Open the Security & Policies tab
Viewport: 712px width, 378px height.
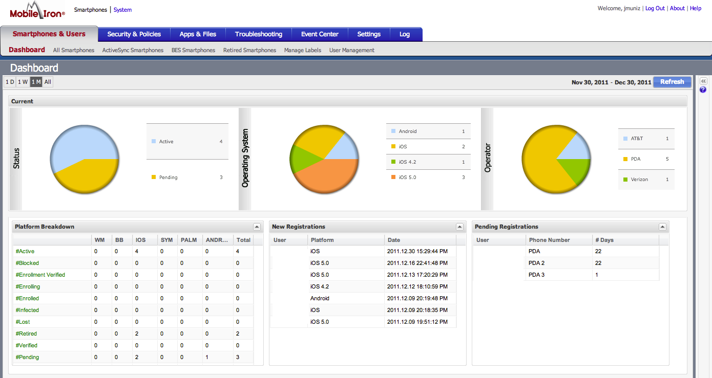coord(134,34)
